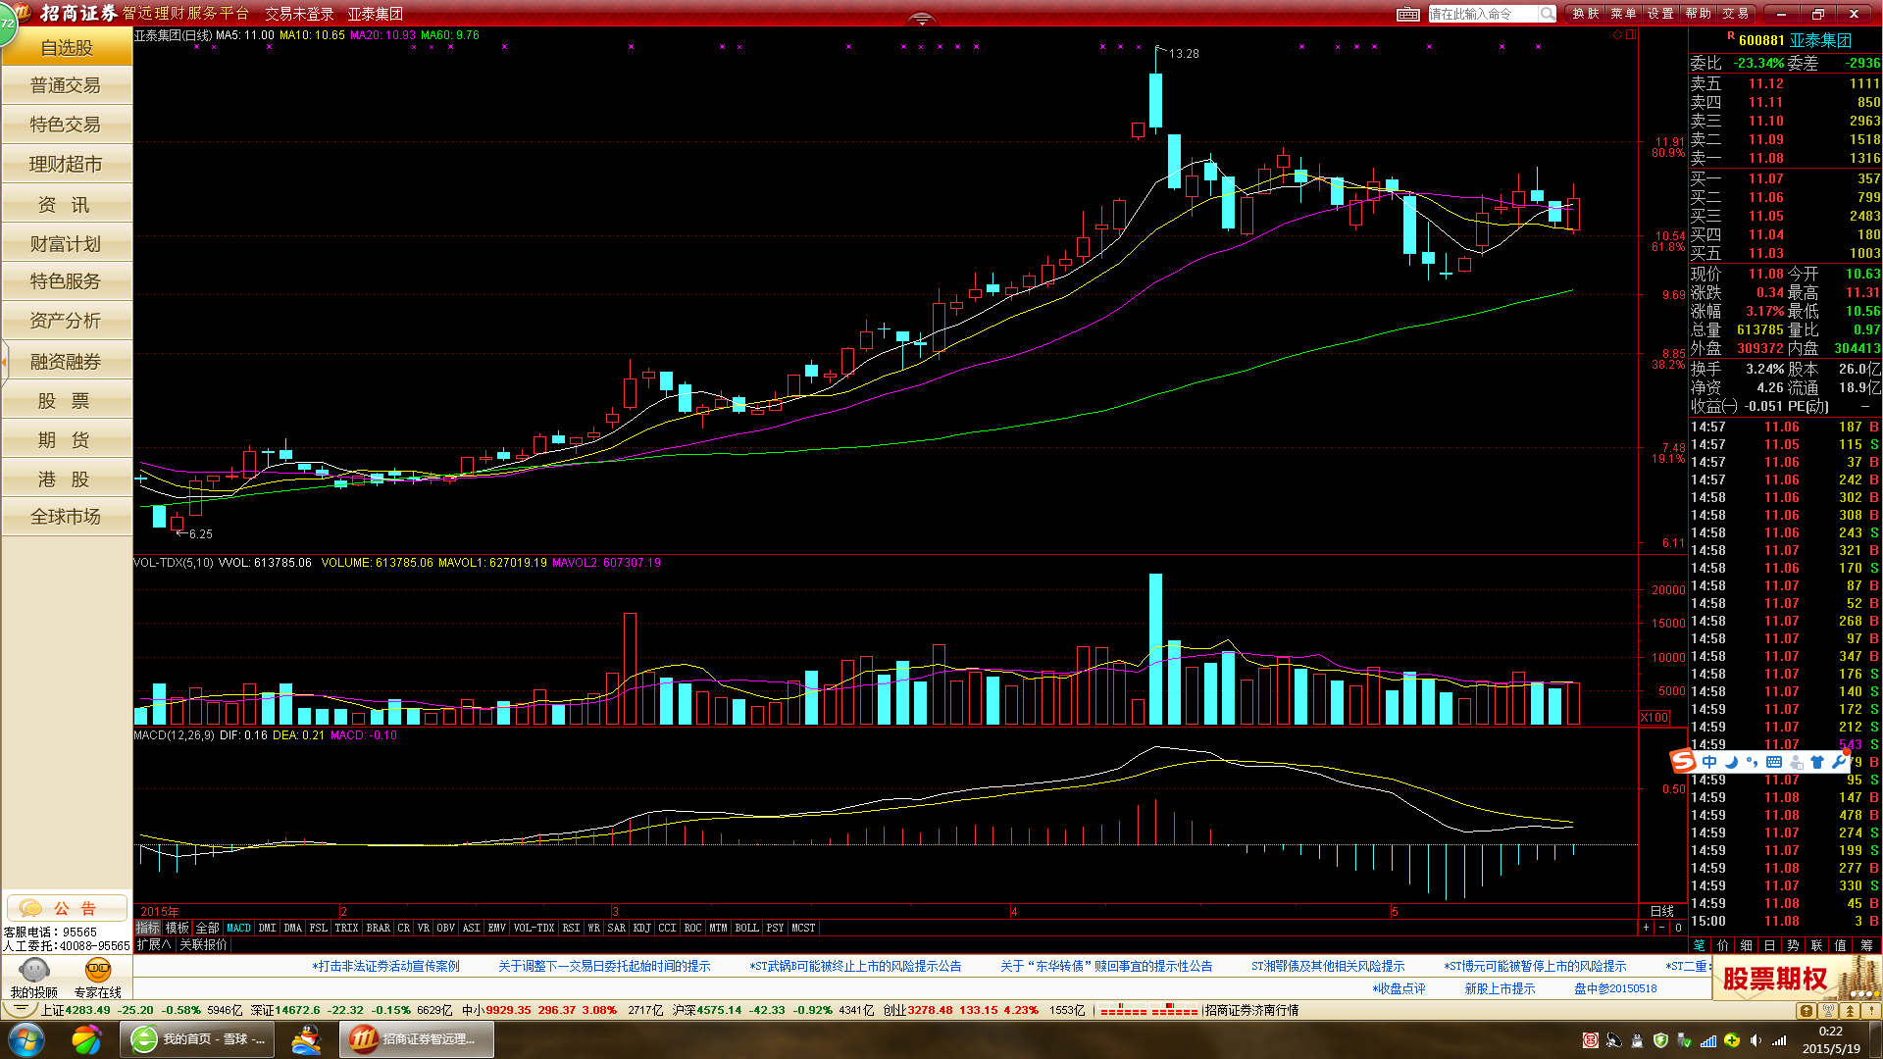This screenshot has height=1059, width=1883.
Task: Open 财富计划 in the sidebar
Action: point(66,243)
